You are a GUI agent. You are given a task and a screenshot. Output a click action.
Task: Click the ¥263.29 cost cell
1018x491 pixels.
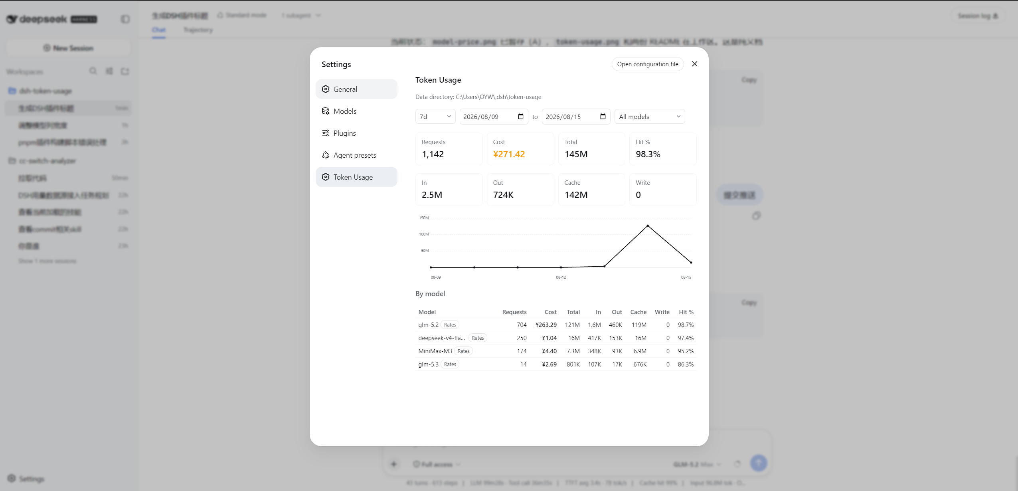(x=546, y=325)
